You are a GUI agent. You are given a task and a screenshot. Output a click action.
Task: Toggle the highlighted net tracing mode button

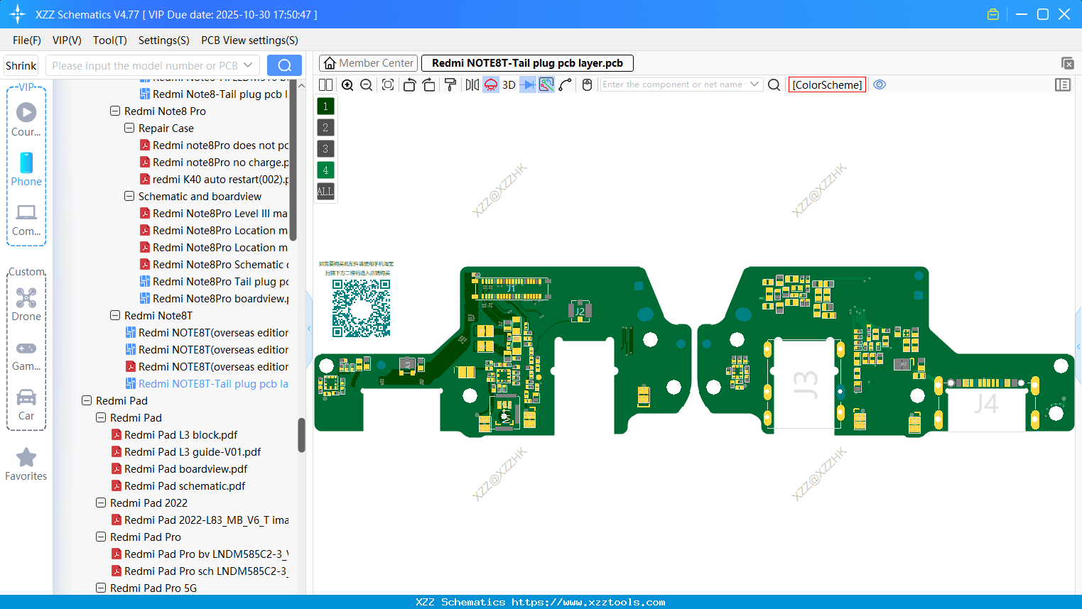click(x=547, y=84)
